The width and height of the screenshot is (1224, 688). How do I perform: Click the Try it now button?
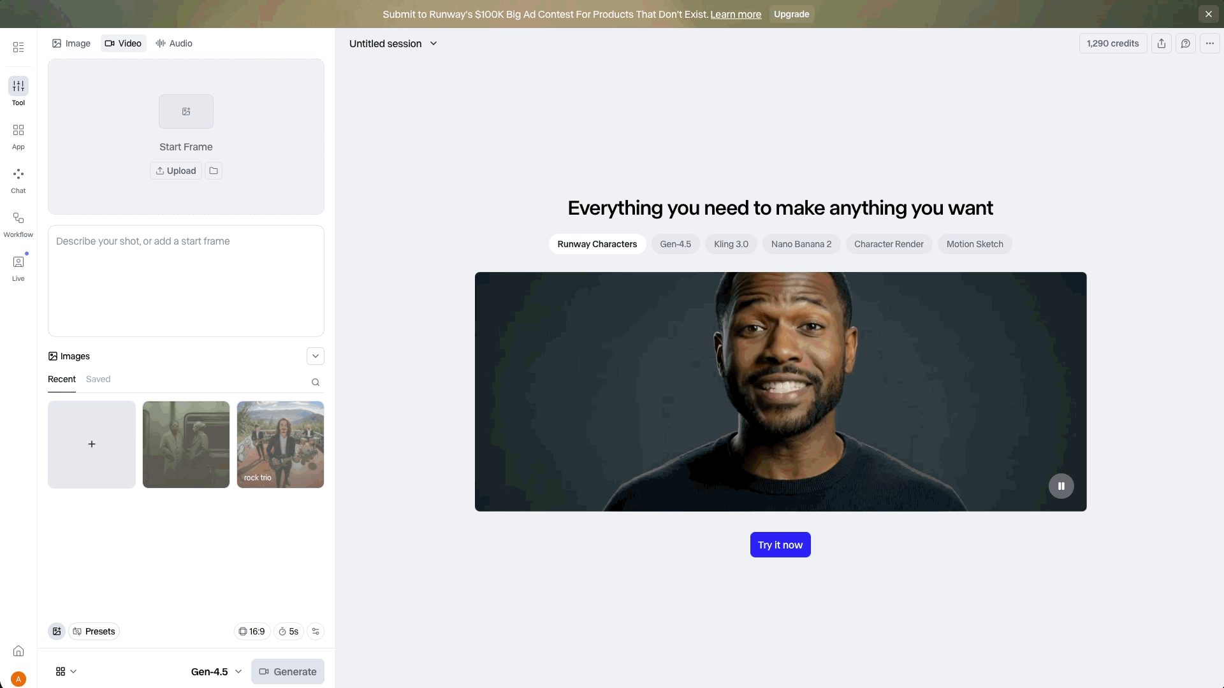[x=780, y=545]
